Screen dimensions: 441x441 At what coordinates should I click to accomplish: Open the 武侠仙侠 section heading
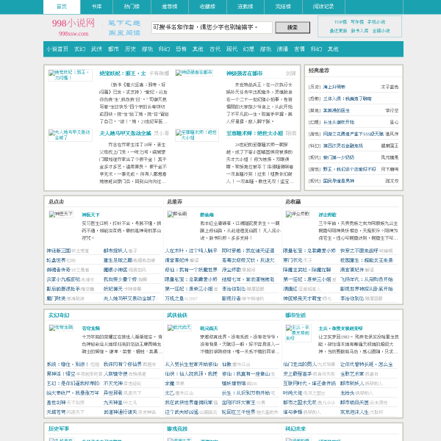(x=177, y=315)
